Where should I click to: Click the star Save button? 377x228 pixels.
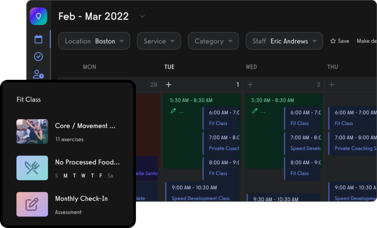(339, 41)
